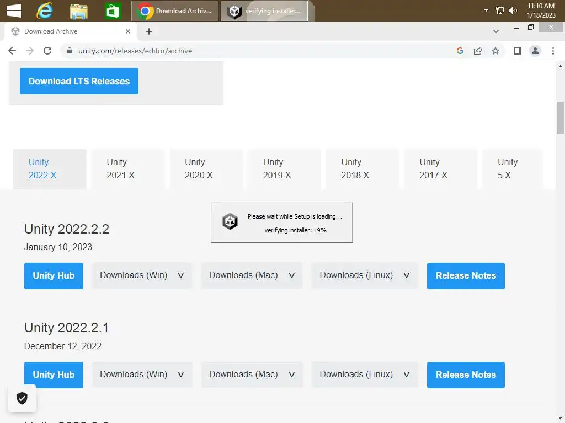The width and height of the screenshot is (565, 423).
Task: Minimize the Chrome window
Action: (x=516, y=28)
